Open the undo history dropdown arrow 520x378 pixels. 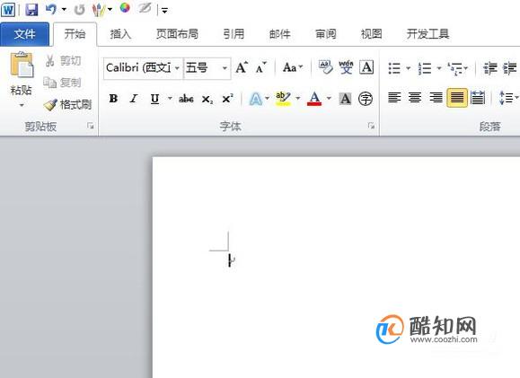click(x=64, y=10)
